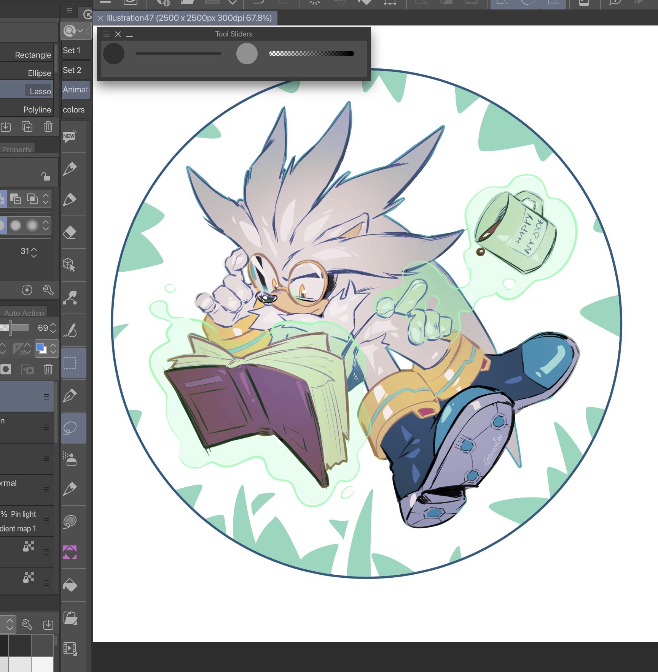Click the opacity slider in Tool Sliders
Viewport: 658px width, 672px height.
point(311,54)
